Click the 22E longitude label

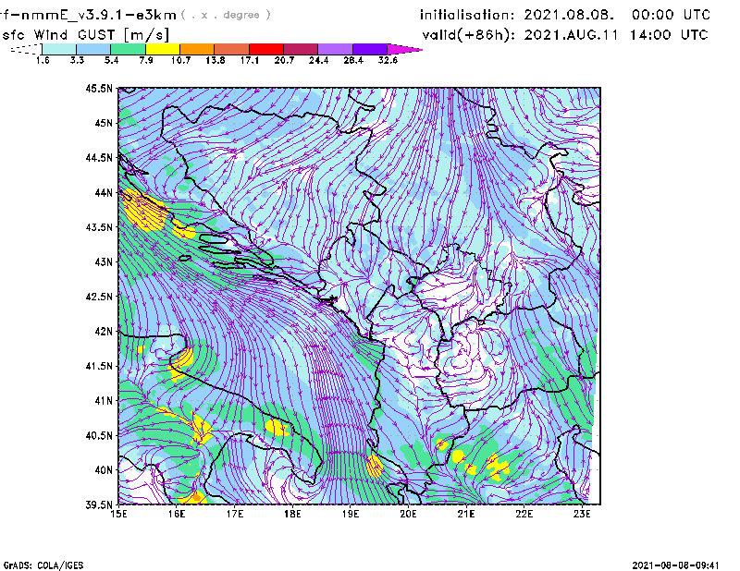[524, 514]
